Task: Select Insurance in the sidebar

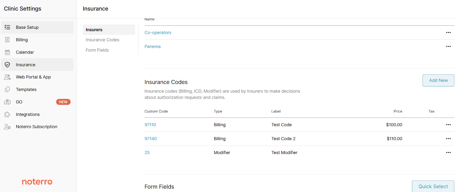Action: coord(37,65)
